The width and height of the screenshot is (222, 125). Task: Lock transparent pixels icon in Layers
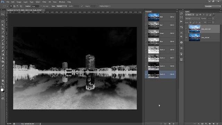pos(190,23)
